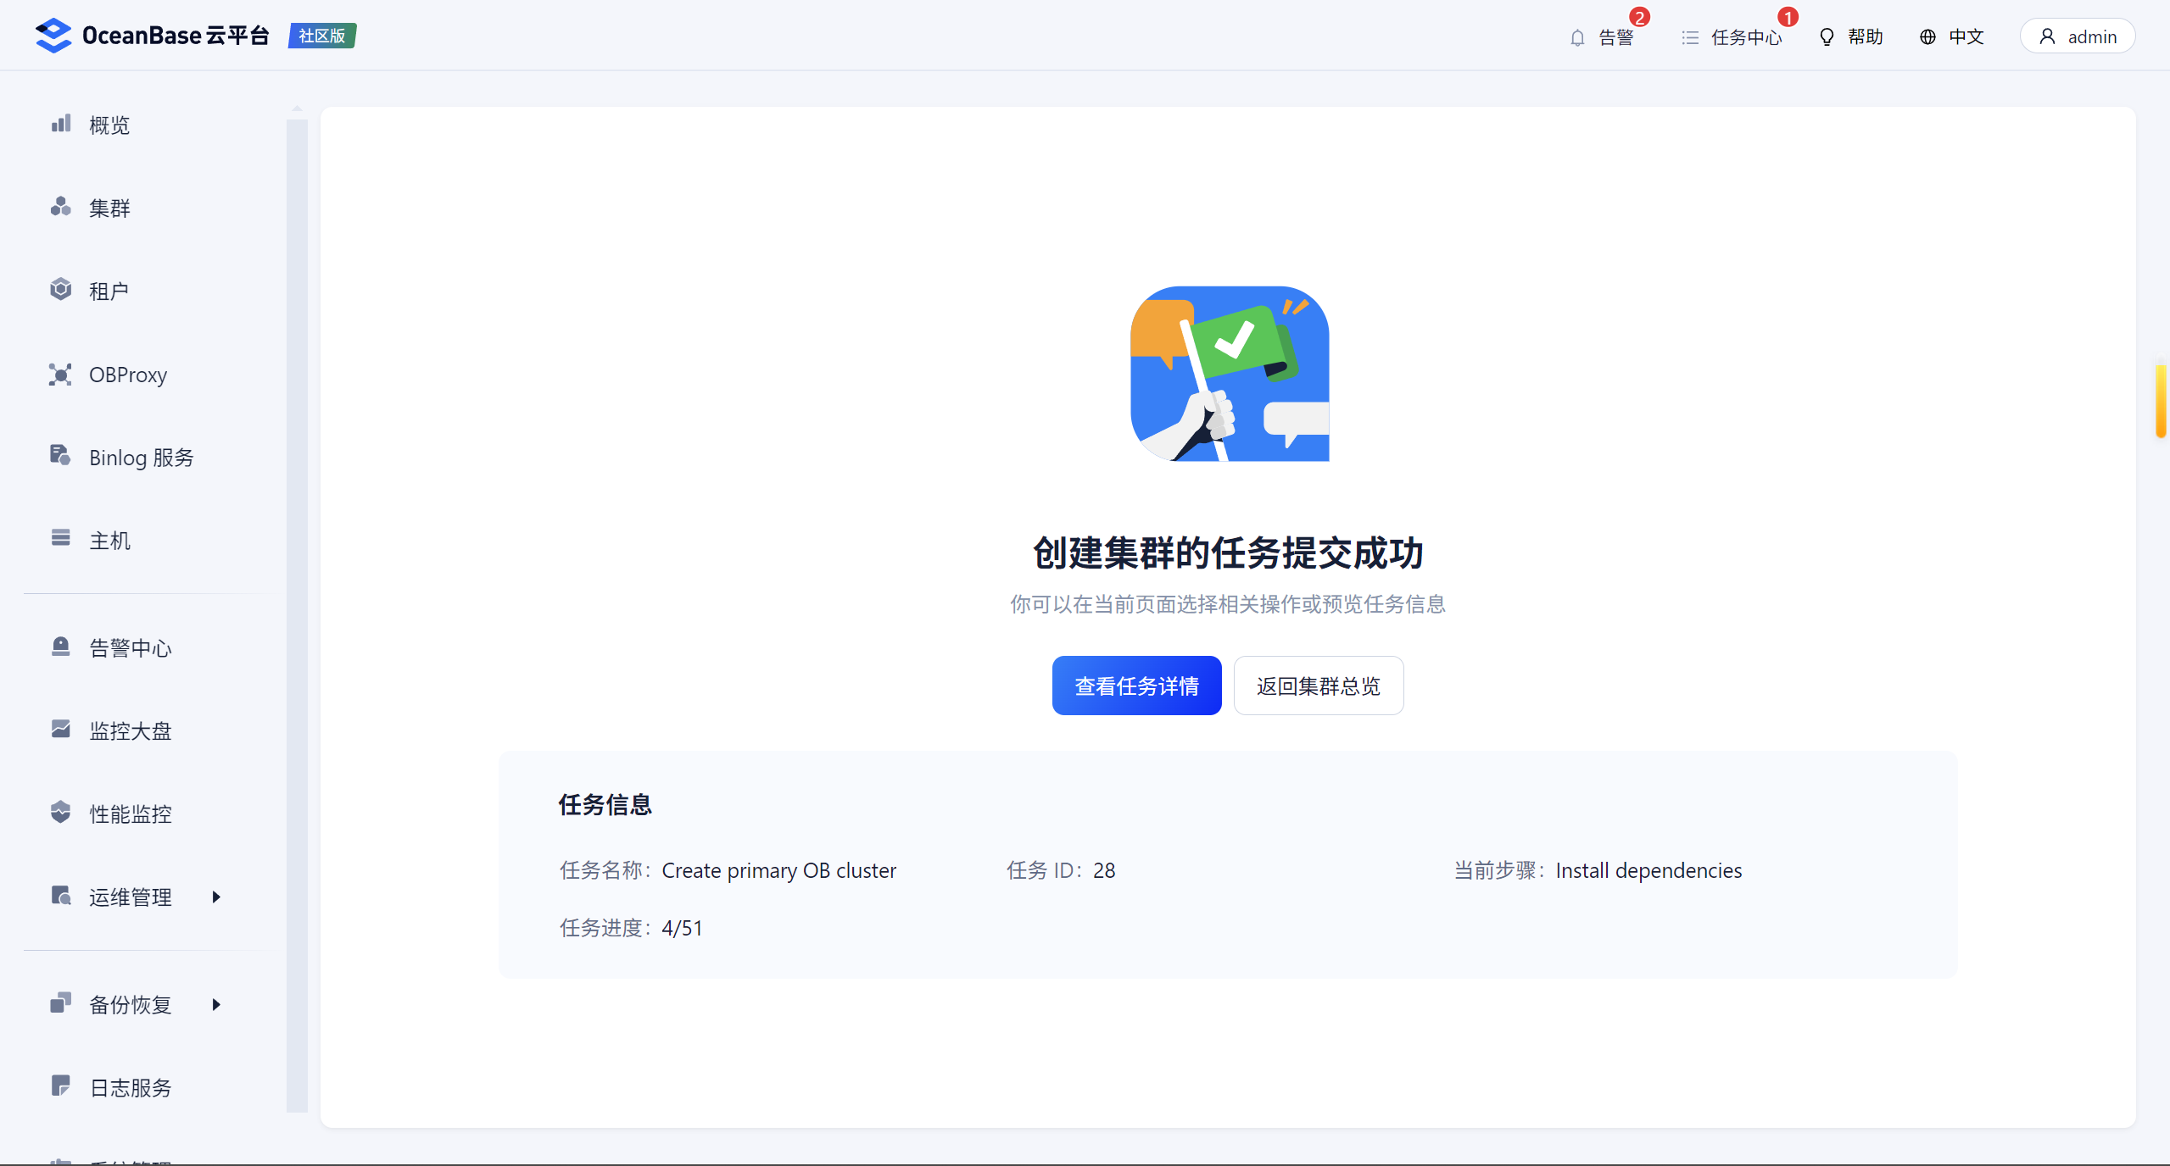The image size is (2170, 1166).
Task: Click the 查看任务详情 button
Action: [x=1136, y=686]
